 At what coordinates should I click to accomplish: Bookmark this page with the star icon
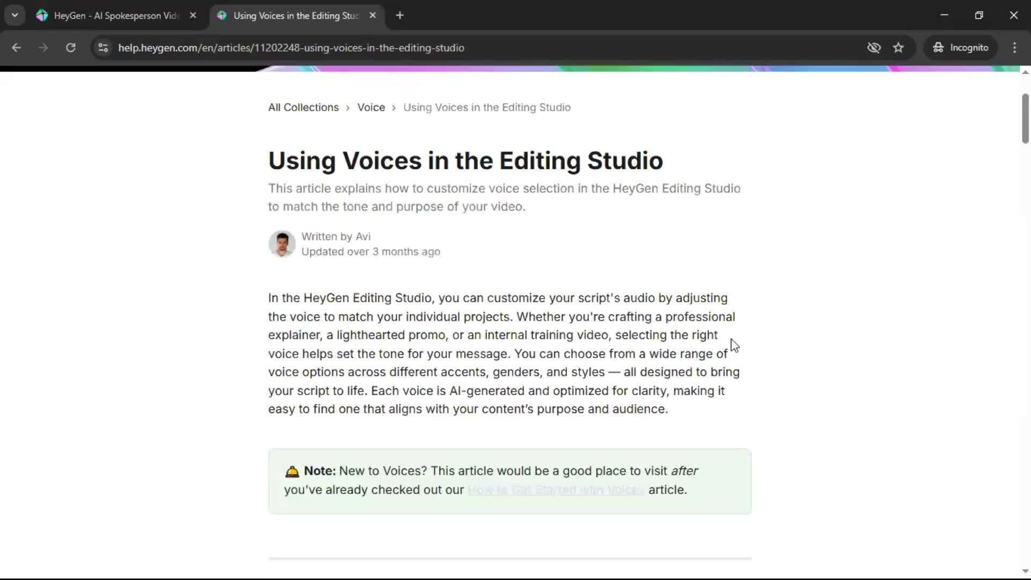(x=898, y=48)
